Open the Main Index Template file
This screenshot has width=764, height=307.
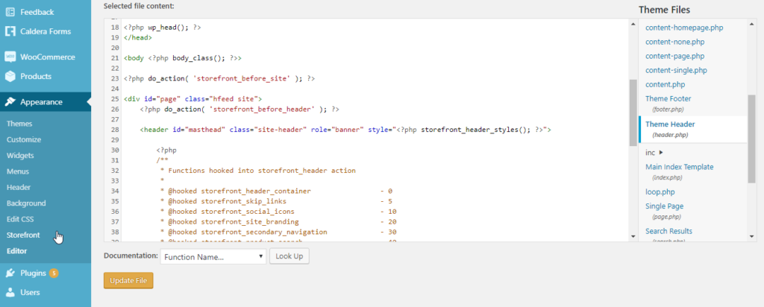pos(679,167)
